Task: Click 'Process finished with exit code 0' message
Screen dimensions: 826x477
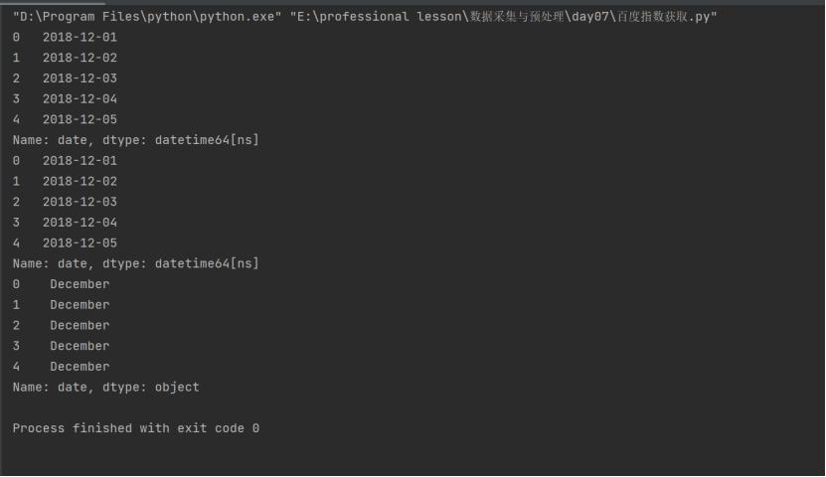Action: click(x=136, y=428)
